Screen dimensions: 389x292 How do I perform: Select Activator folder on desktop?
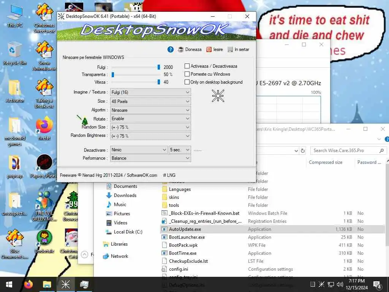[x=15, y=91]
